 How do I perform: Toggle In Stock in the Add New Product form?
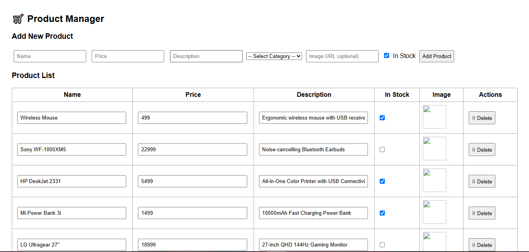tap(386, 56)
